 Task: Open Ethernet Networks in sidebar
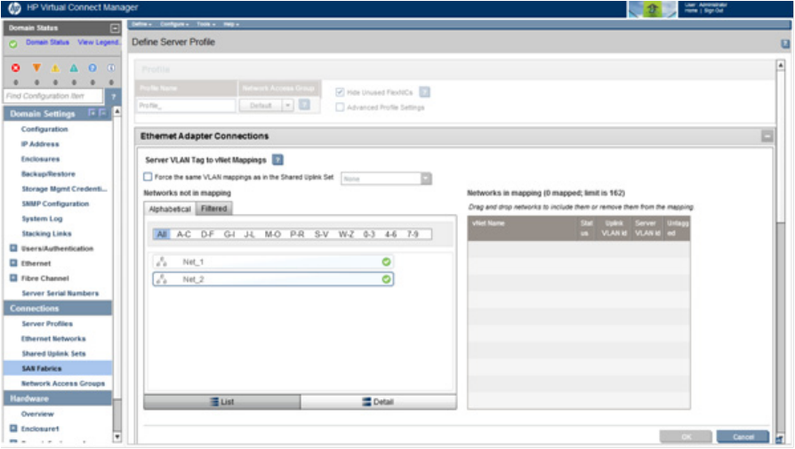tap(53, 339)
